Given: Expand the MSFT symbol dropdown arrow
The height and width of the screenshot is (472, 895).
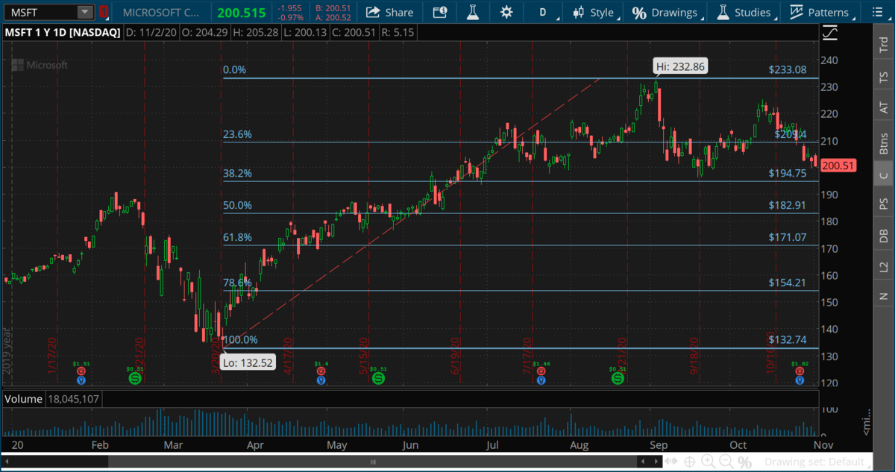Looking at the screenshot, I should point(85,12).
